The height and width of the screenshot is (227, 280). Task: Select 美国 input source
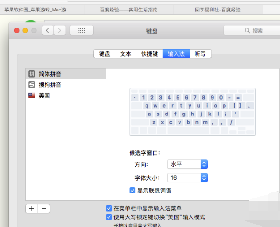[x=66, y=95]
